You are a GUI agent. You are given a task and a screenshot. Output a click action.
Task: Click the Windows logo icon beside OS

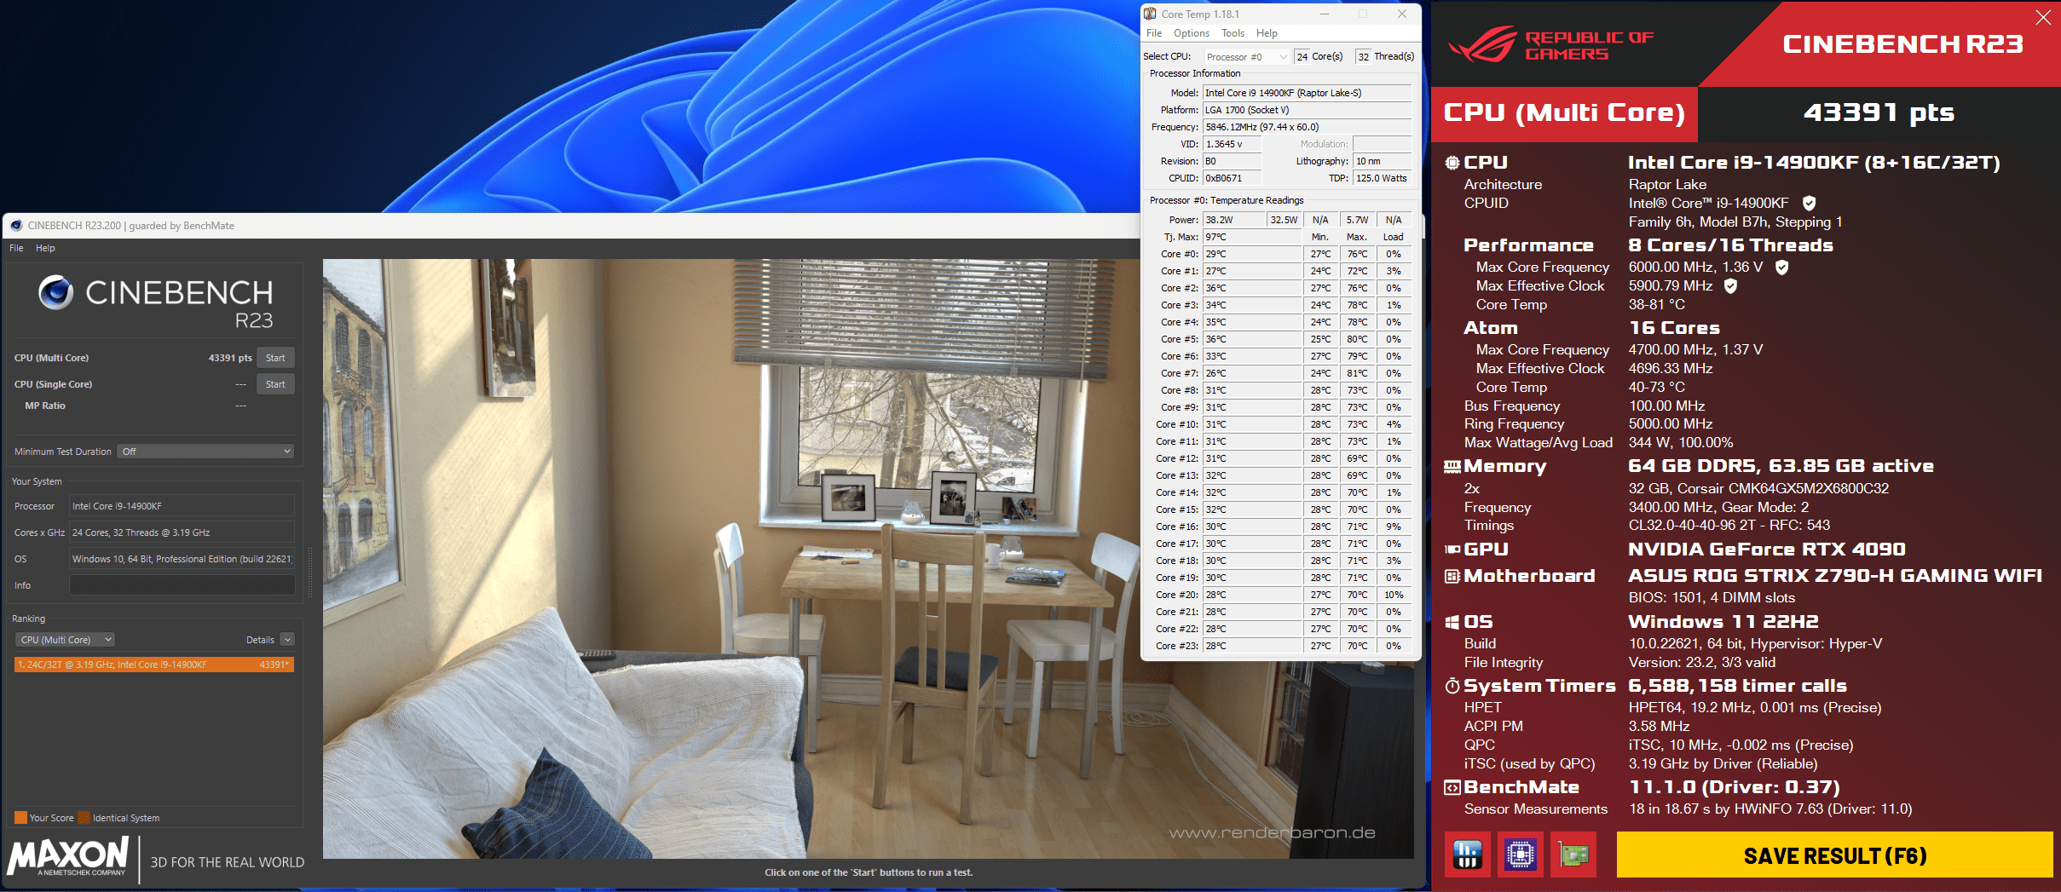1452,622
